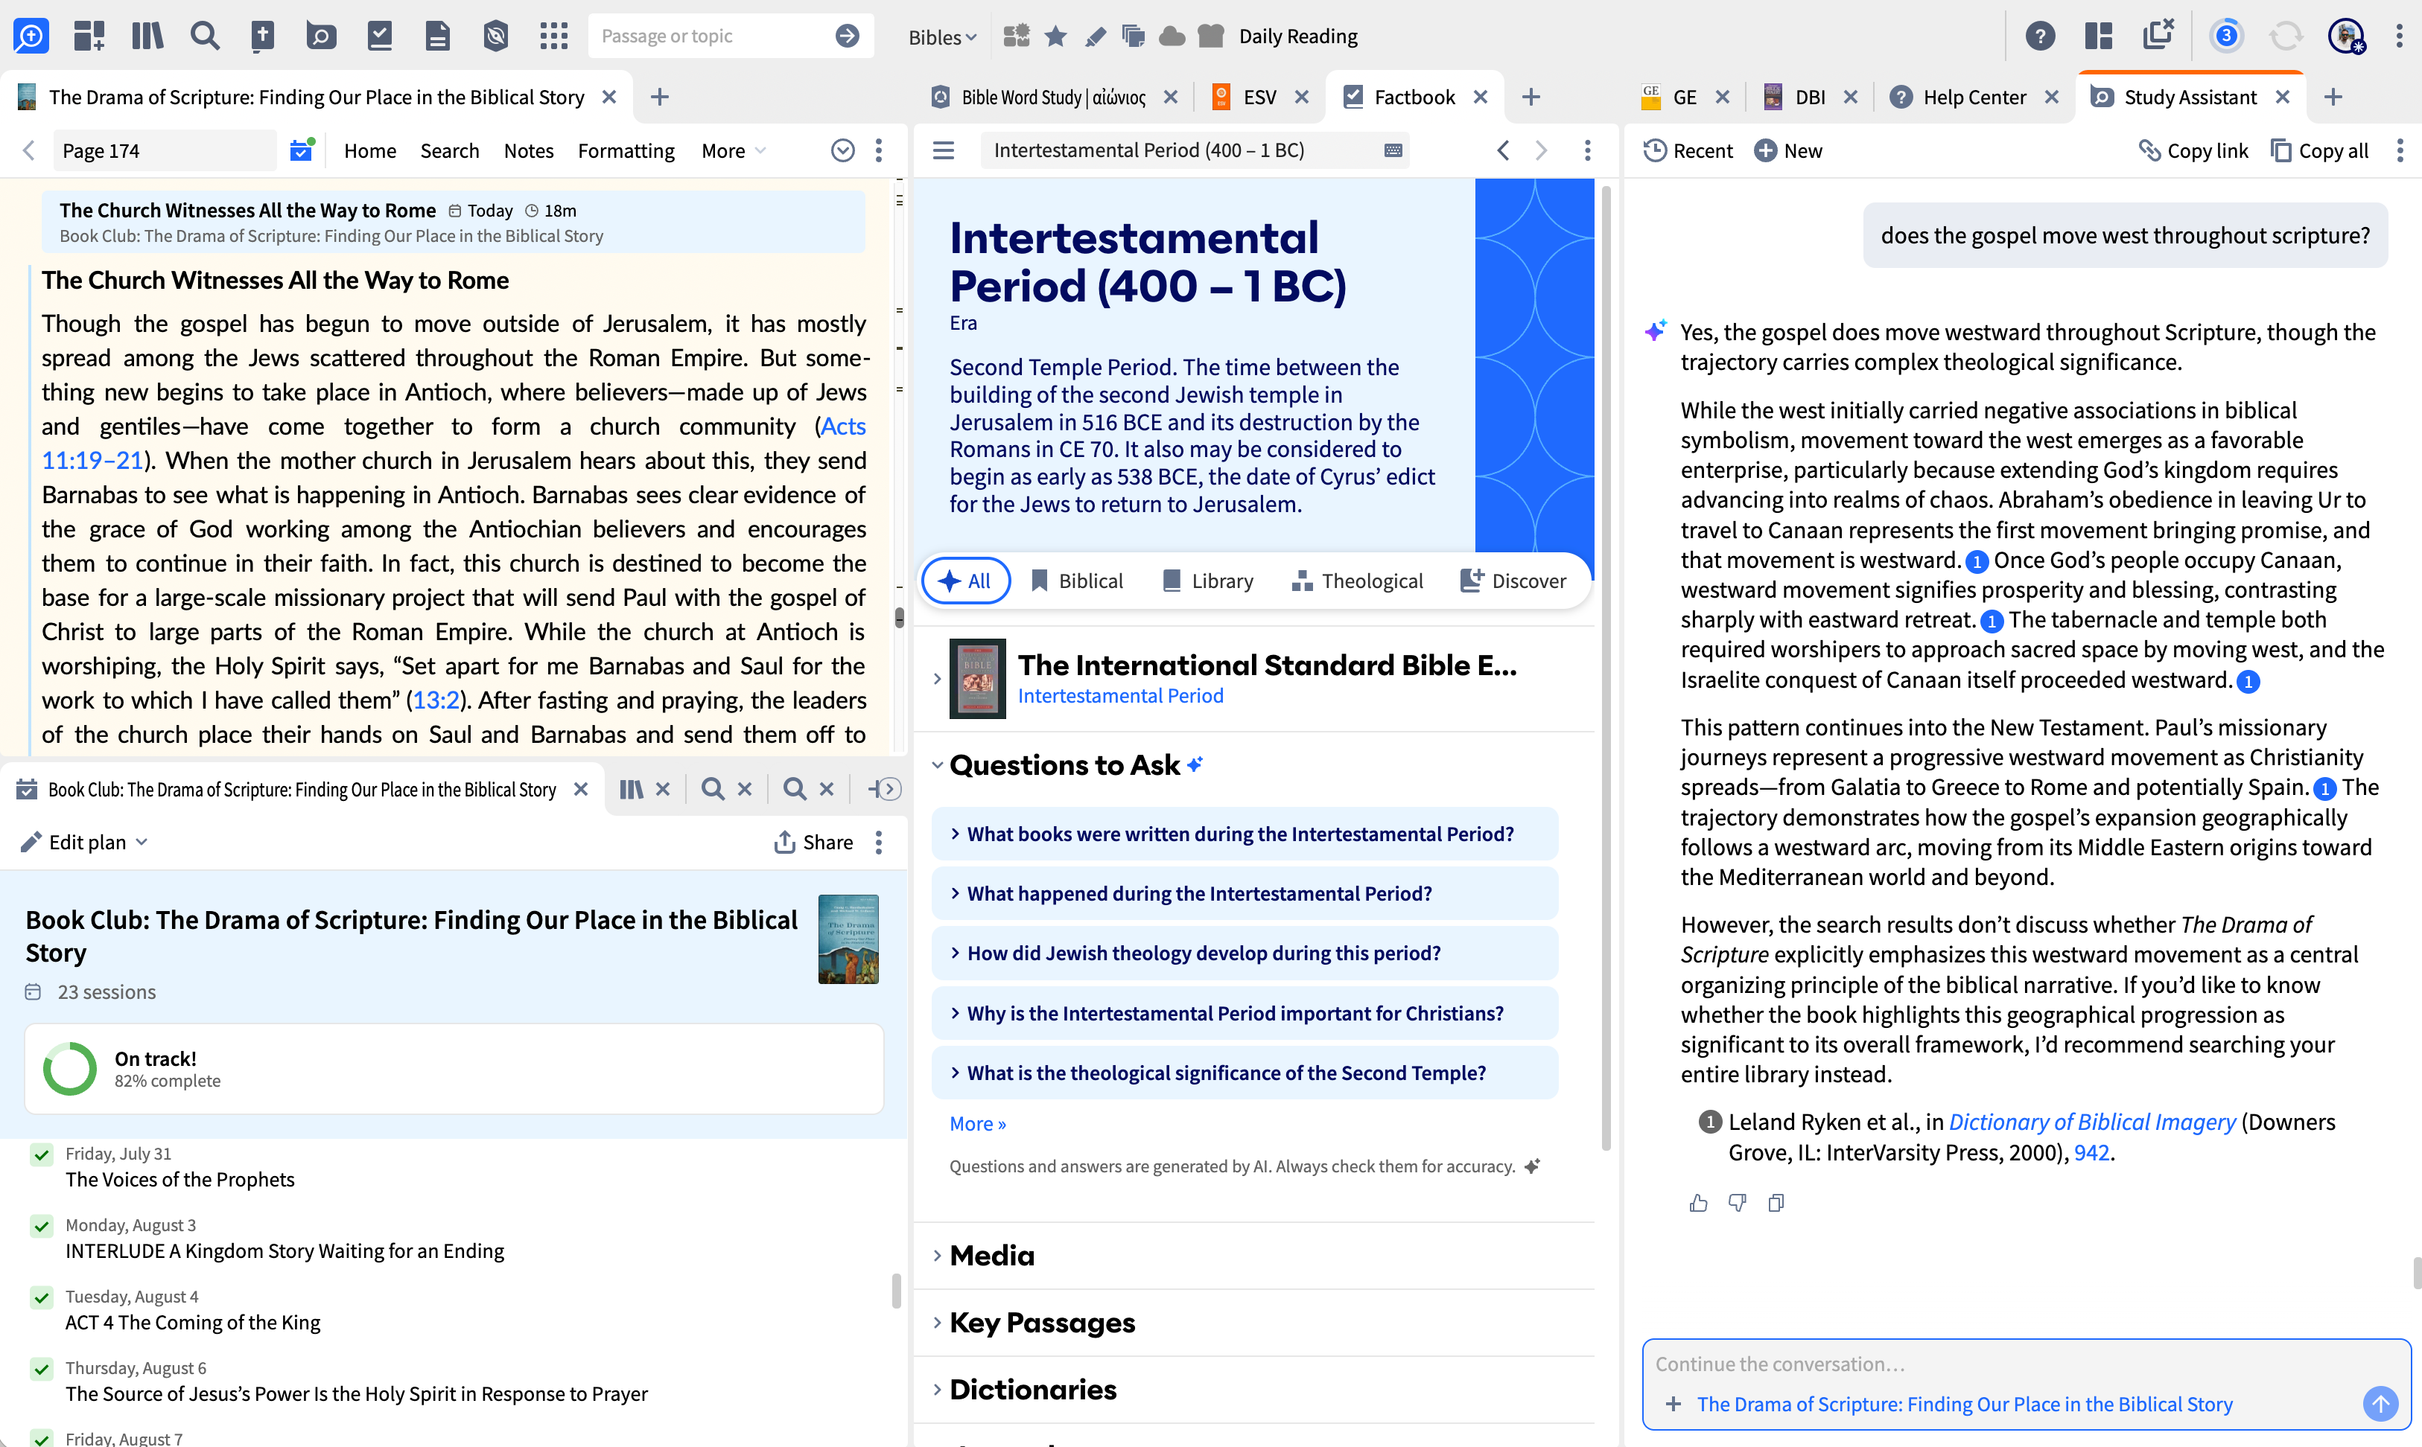2422x1447 pixels.
Task: Switch to the ESV tab
Action: point(1259,97)
